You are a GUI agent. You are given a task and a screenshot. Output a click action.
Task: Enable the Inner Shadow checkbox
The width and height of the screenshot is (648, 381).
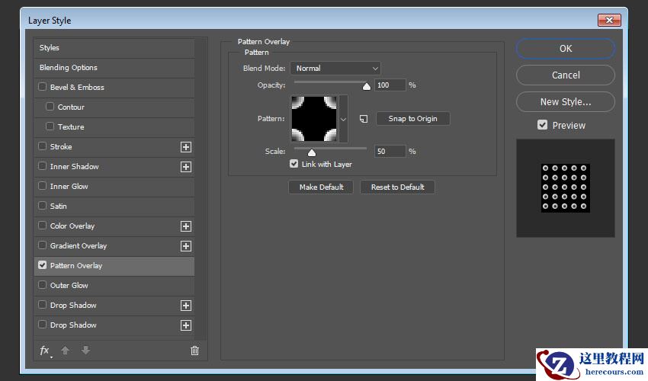pyautogui.click(x=42, y=166)
